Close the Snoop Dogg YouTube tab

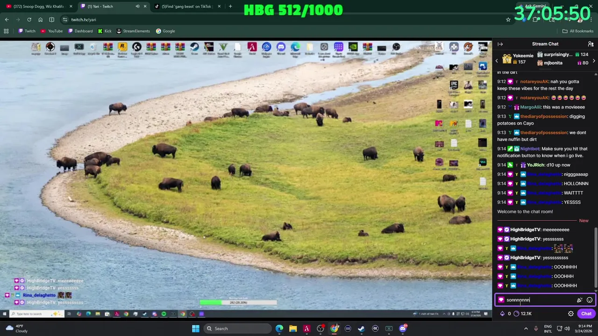pyautogui.click(x=71, y=7)
